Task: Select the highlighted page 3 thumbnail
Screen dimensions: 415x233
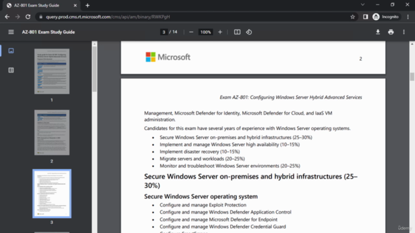Action: pyautogui.click(x=52, y=194)
